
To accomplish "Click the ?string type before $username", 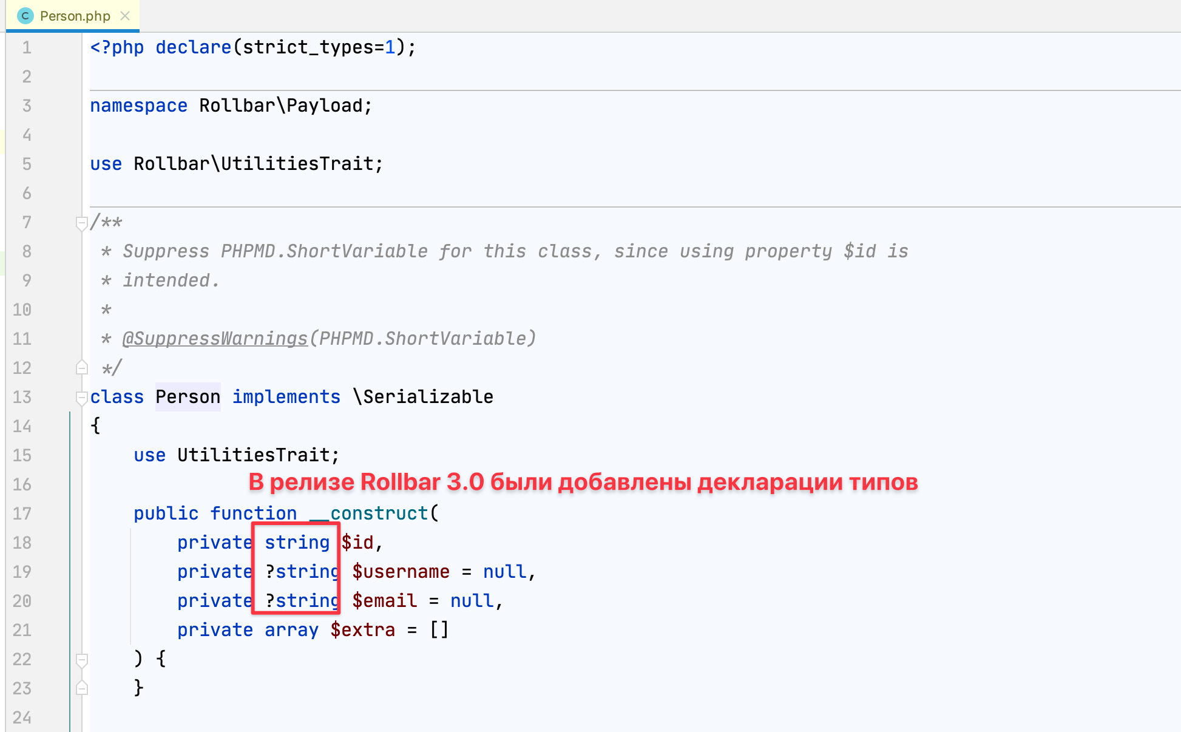I will coord(302,572).
